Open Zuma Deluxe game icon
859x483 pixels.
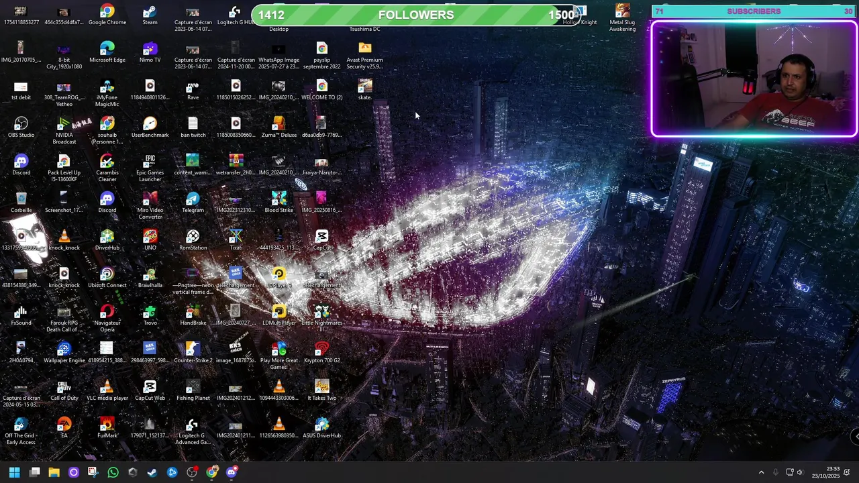coord(279,128)
